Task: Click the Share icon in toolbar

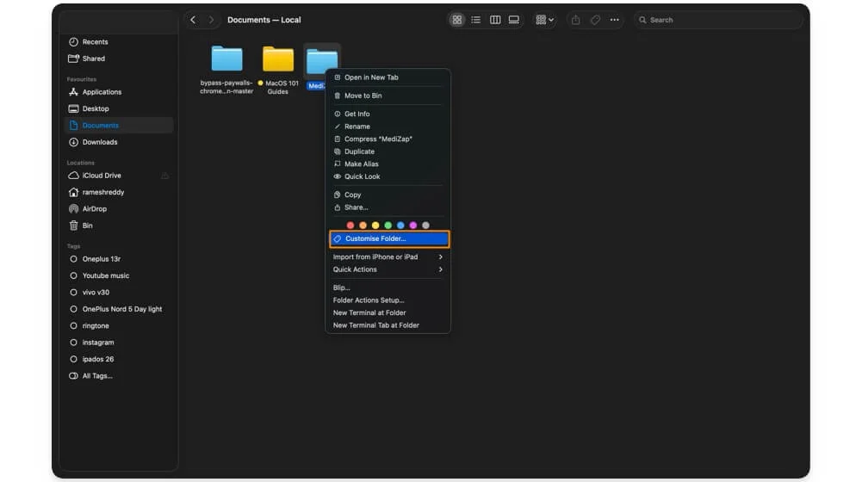Action: (x=575, y=20)
